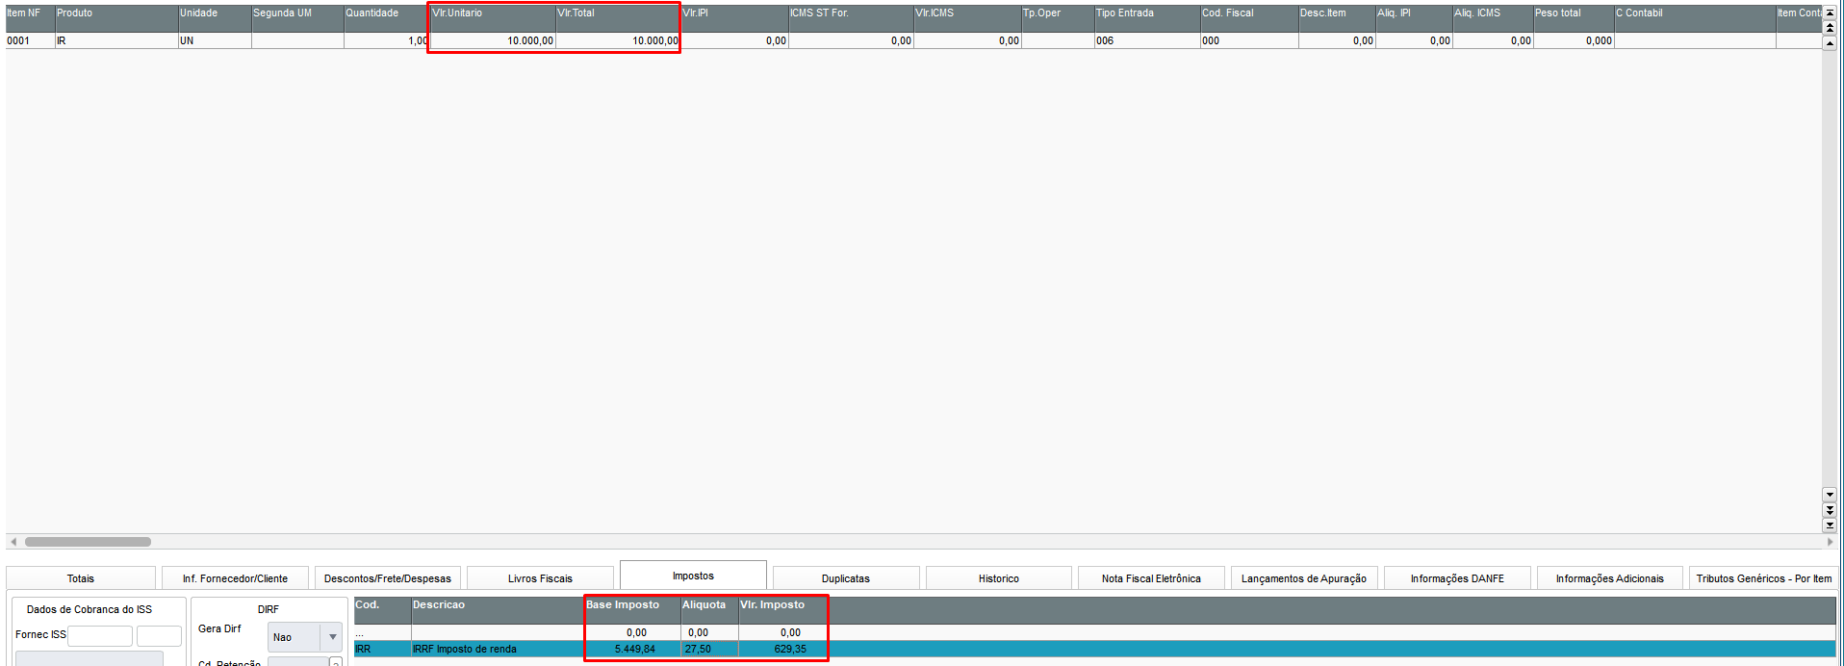Click the Peso total cell 0,000

click(x=1574, y=40)
